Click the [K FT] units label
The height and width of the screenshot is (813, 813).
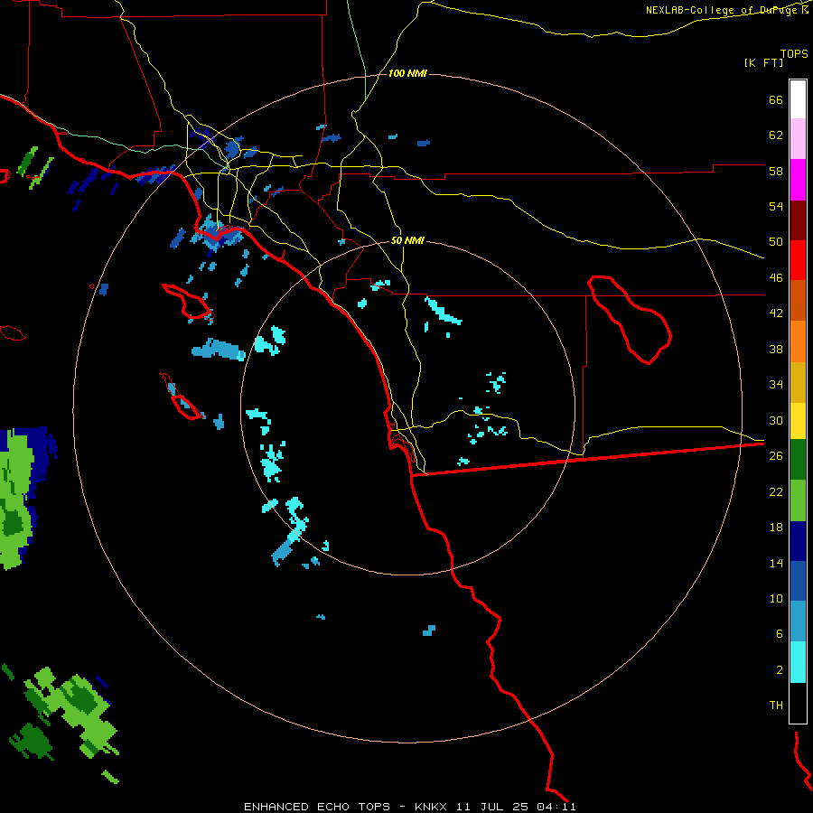(763, 62)
